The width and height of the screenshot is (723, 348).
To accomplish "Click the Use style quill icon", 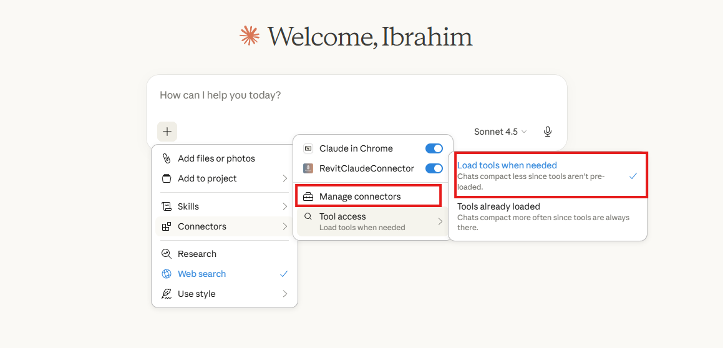I will (167, 294).
